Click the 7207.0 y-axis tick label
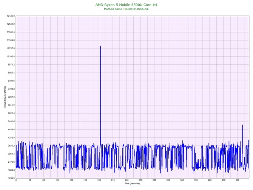This screenshot has width=253, height=190. pyautogui.click(x=11, y=97)
